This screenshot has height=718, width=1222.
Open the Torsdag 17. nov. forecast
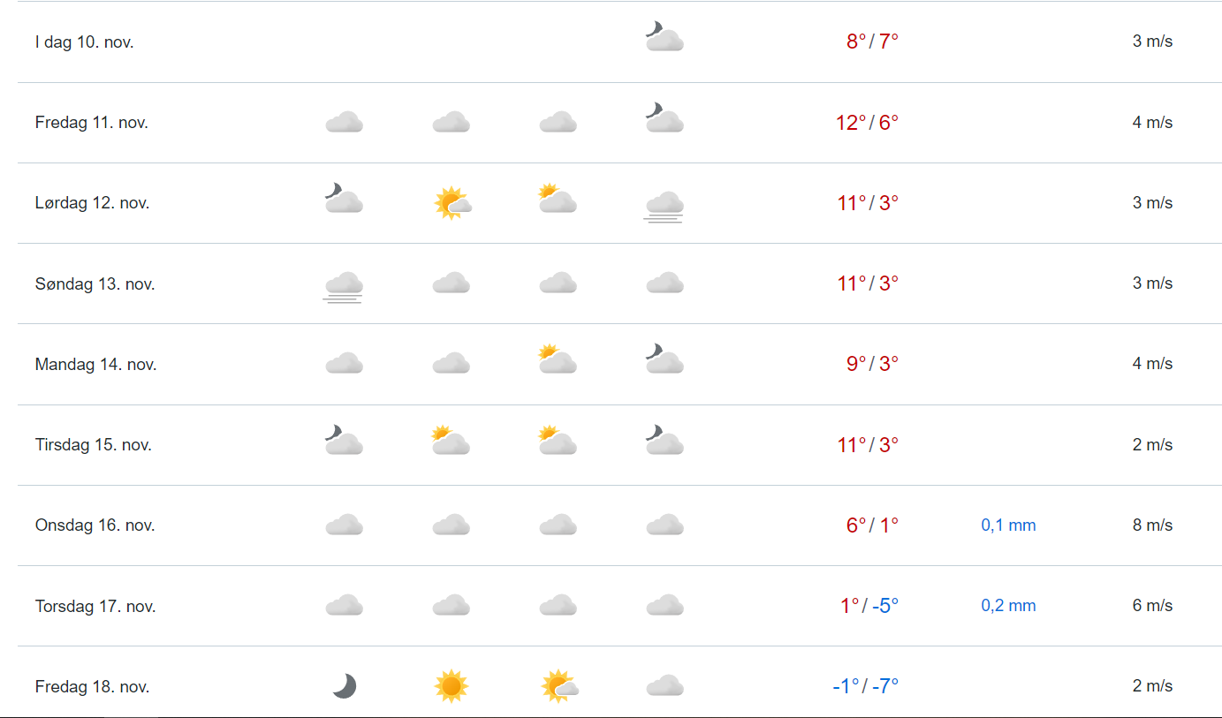pos(95,606)
